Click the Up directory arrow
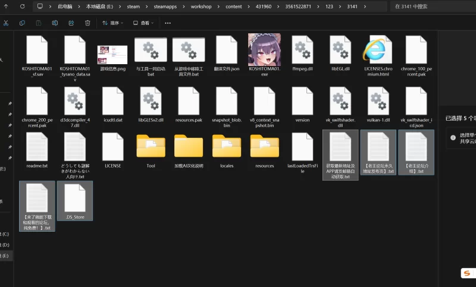This screenshot has height=287, width=476. pyautogui.click(x=6, y=7)
